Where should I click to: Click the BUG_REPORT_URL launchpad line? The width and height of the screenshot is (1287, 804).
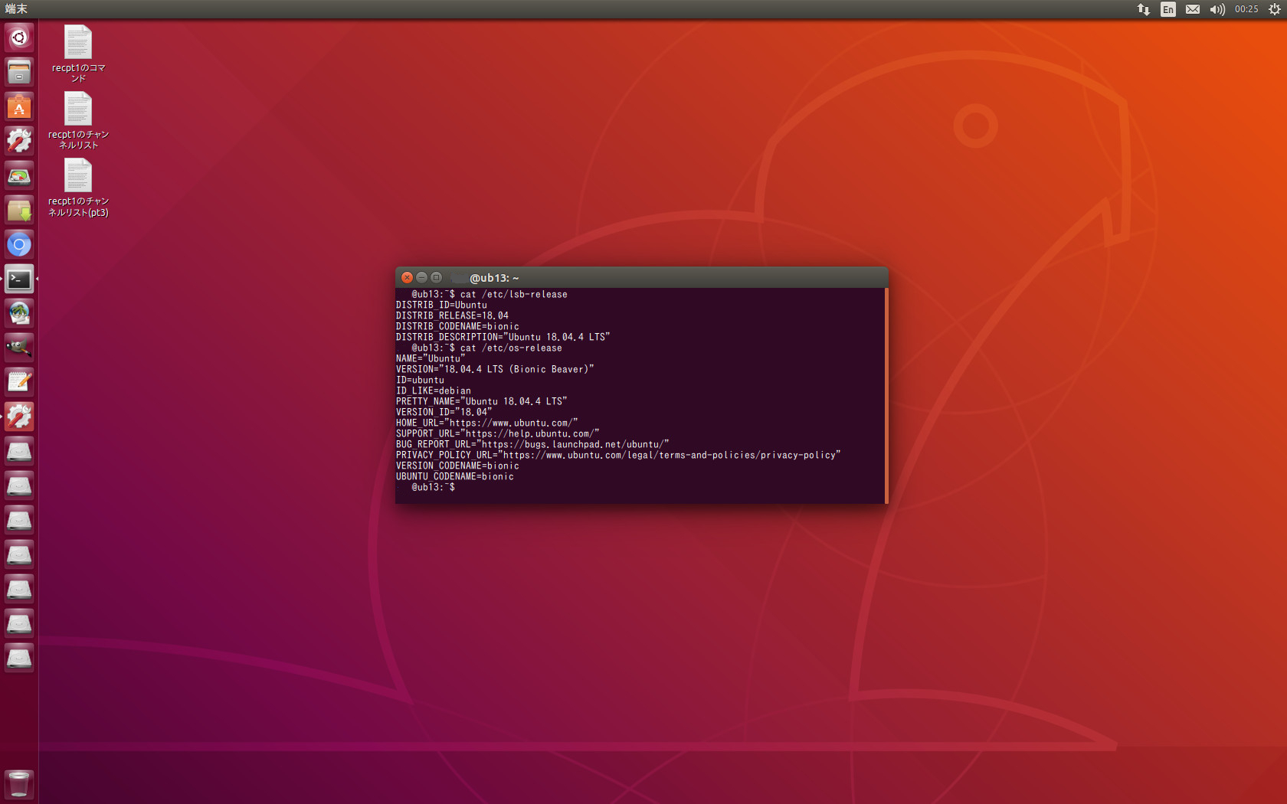[532, 444]
